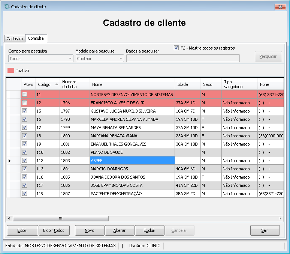Select MARCIO DOMINGOS name cell
The height and width of the screenshot is (254, 290).
pos(132,169)
